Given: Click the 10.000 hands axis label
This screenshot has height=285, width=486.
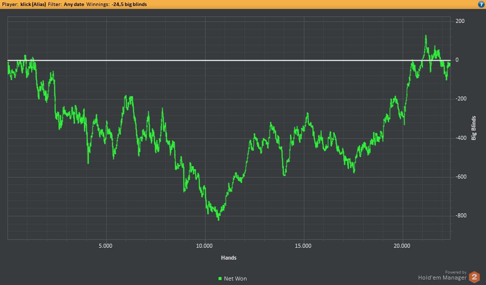Looking at the screenshot, I should 204,246.
